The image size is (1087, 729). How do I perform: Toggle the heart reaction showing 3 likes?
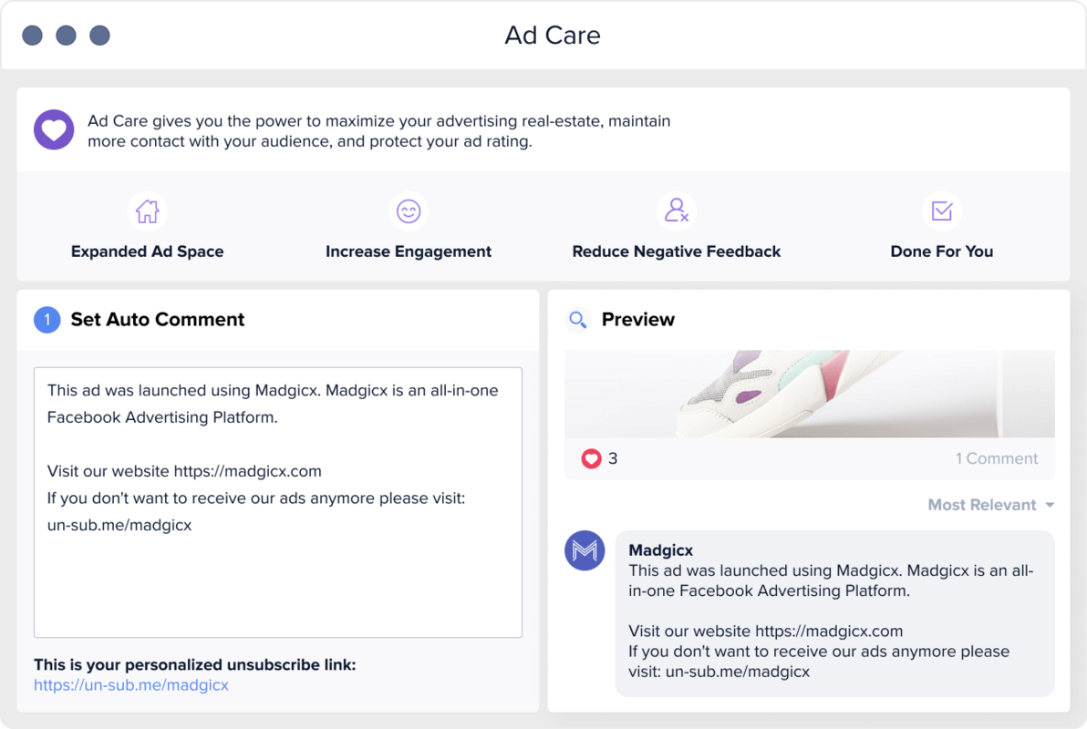[x=592, y=458]
